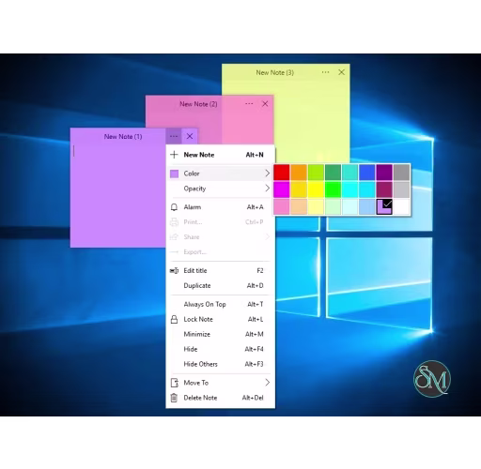Pick the bright yellow swatch in middle row

pyautogui.click(x=316, y=189)
